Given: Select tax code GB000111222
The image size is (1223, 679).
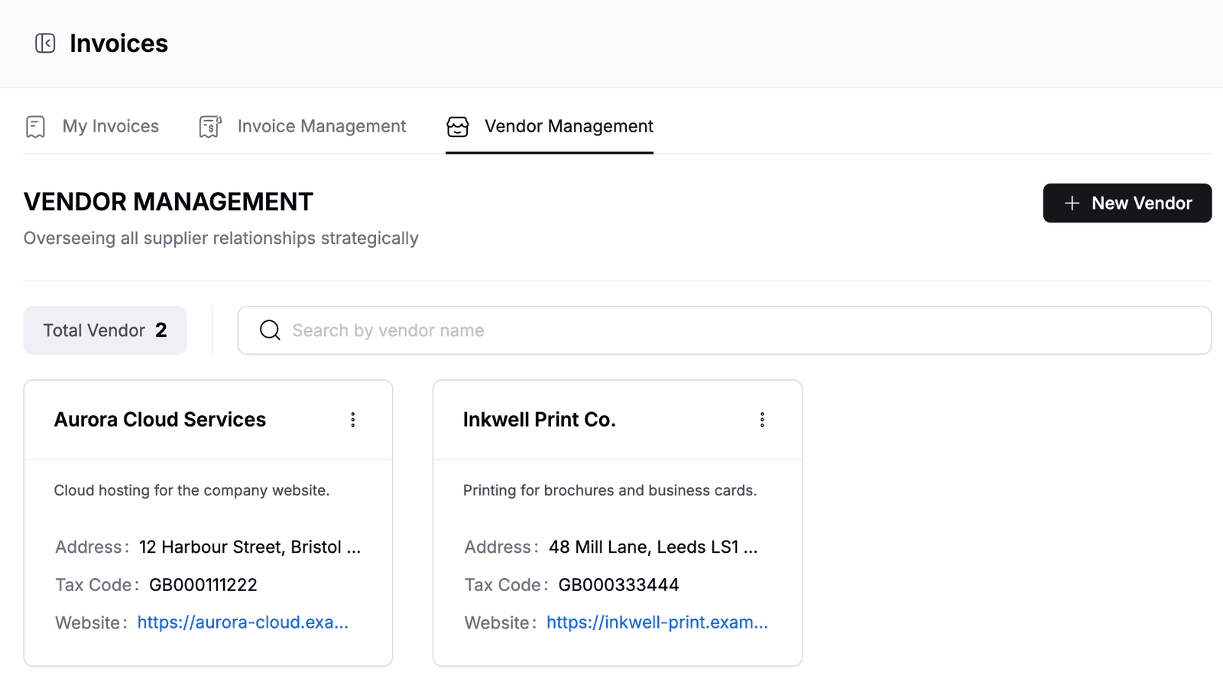Looking at the screenshot, I should [x=203, y=585].
